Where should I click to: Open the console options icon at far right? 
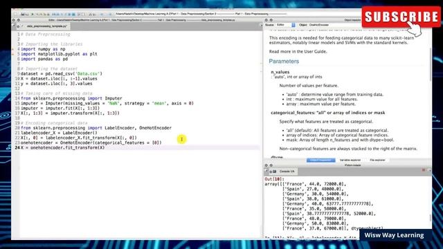coord(430,171)
